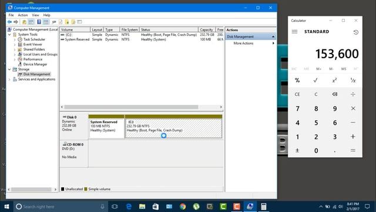Viewport: 376px width, 212px height.
Task: Expand the Event Viewer tree node
Action: coord(15,45)
